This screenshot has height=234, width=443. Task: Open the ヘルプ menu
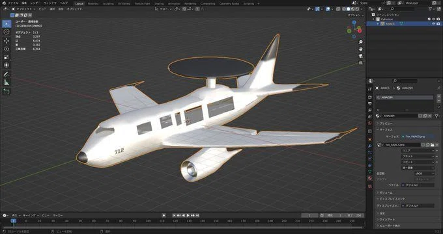click(x=64, y=3)
